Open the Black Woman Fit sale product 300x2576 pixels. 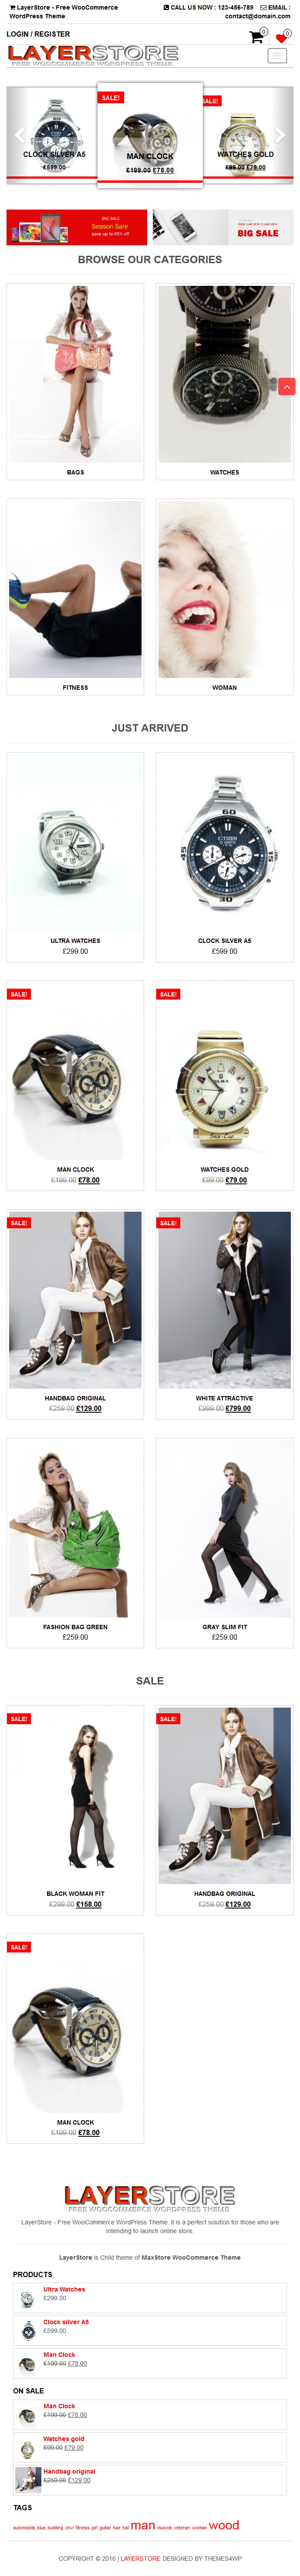point(75,1809)
